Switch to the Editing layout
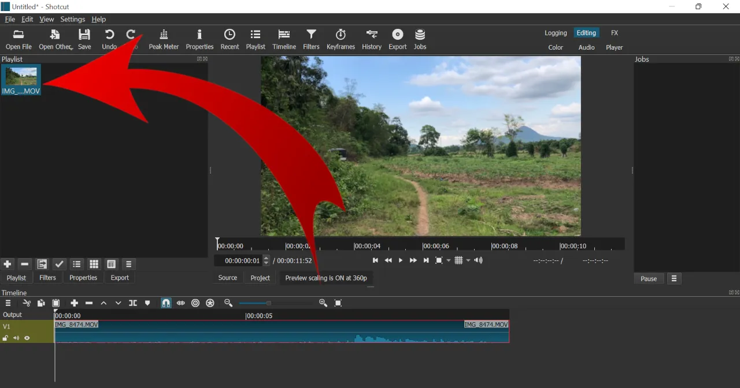 pos(586,33)
